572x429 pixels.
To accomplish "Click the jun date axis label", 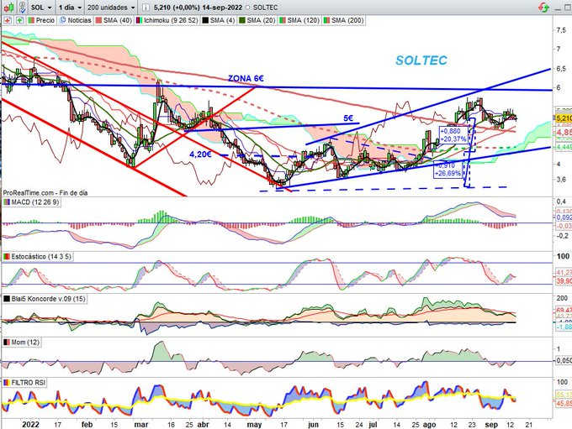I will 313,424.
